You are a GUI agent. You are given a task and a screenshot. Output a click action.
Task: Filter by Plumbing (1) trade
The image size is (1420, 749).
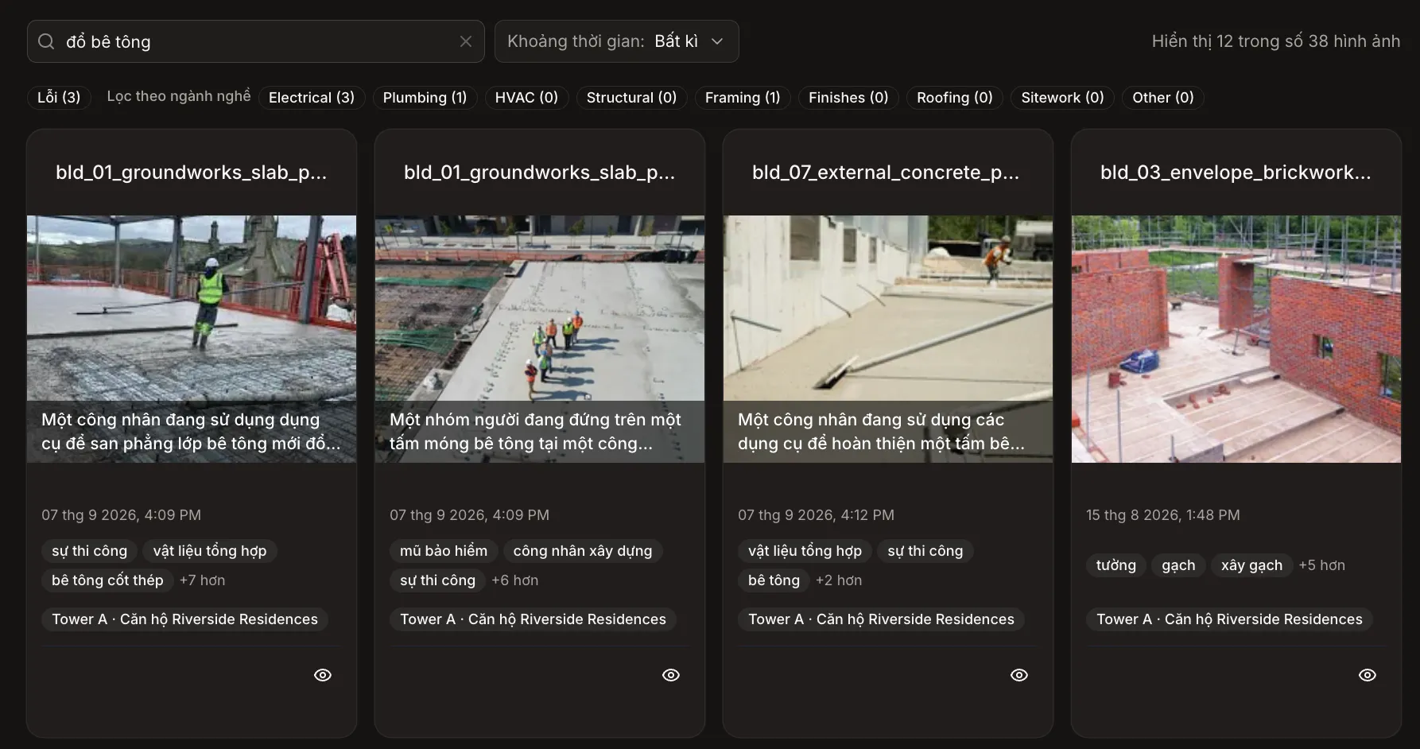(x=425, y=97)
